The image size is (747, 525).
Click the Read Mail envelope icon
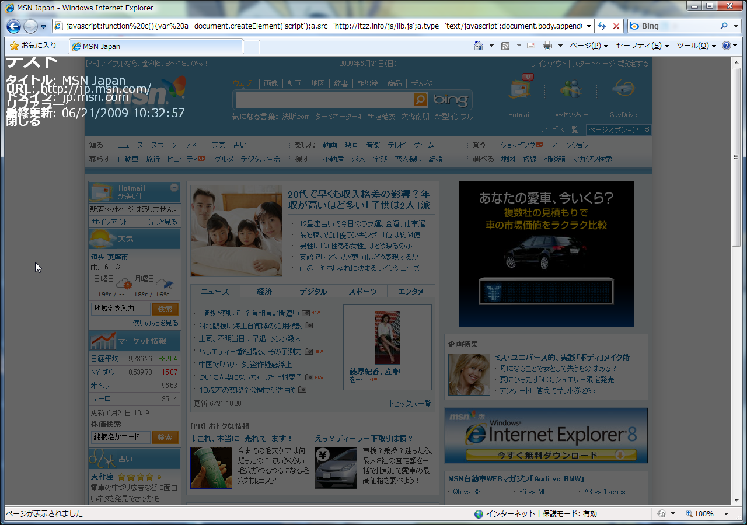click(x=531, y=45)
